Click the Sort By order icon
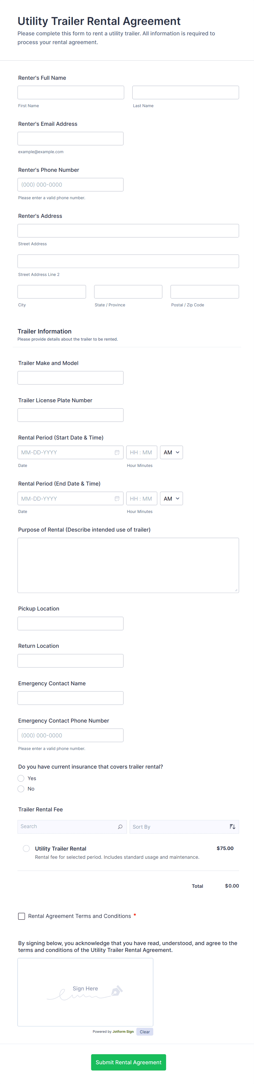The width and height of the screenshot is (254, 1084). (232, 827)
